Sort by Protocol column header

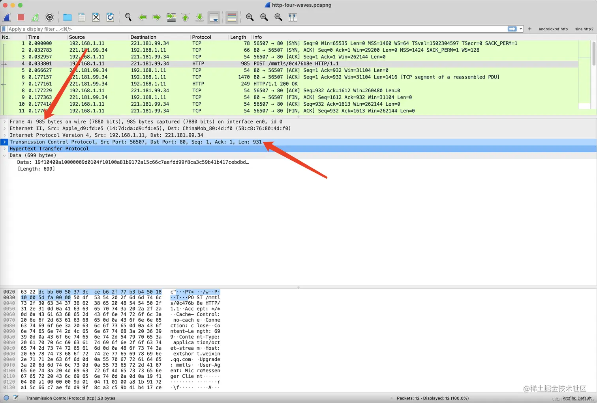coord(210,37)
